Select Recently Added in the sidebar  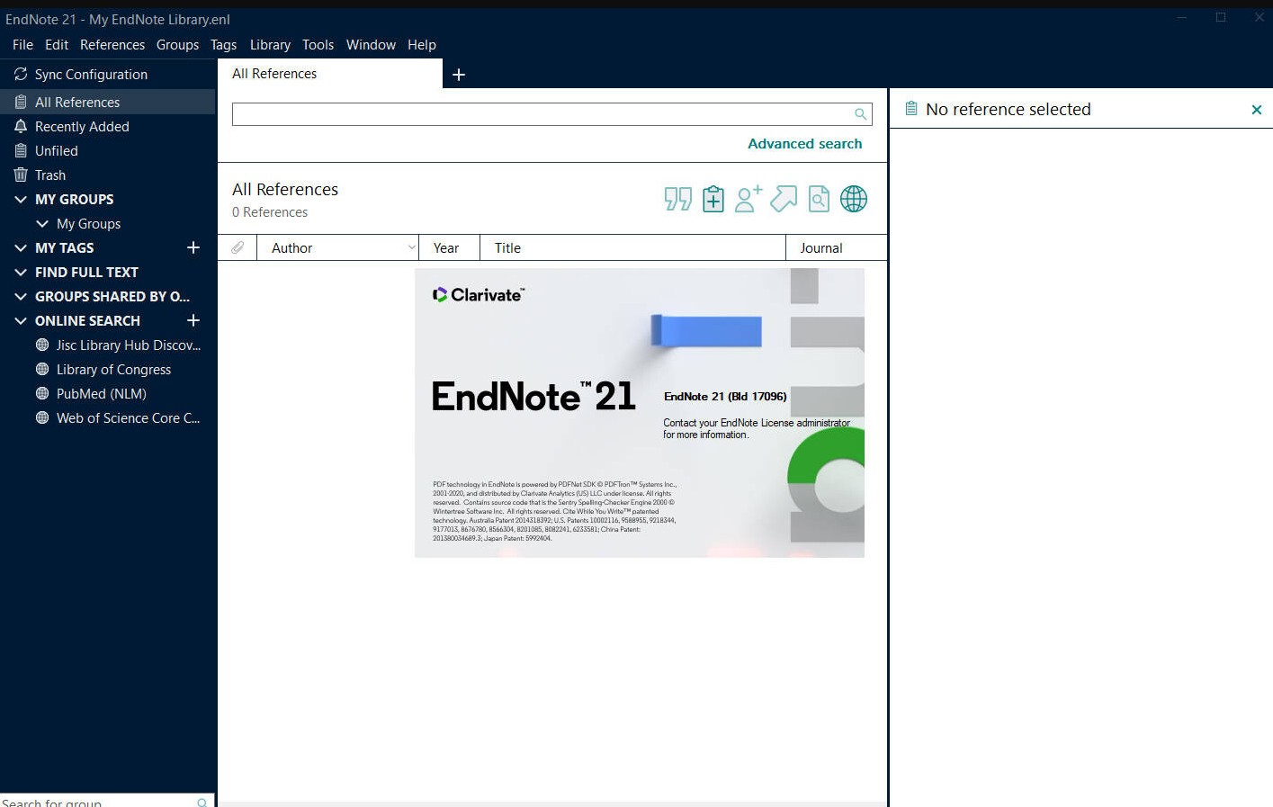click(81, 126)
